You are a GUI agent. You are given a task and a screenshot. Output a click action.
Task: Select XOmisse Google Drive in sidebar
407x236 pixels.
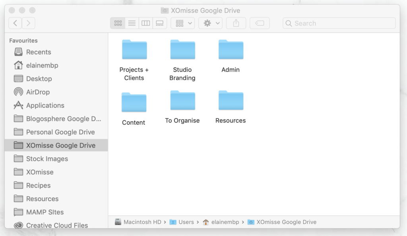point(56,145)
